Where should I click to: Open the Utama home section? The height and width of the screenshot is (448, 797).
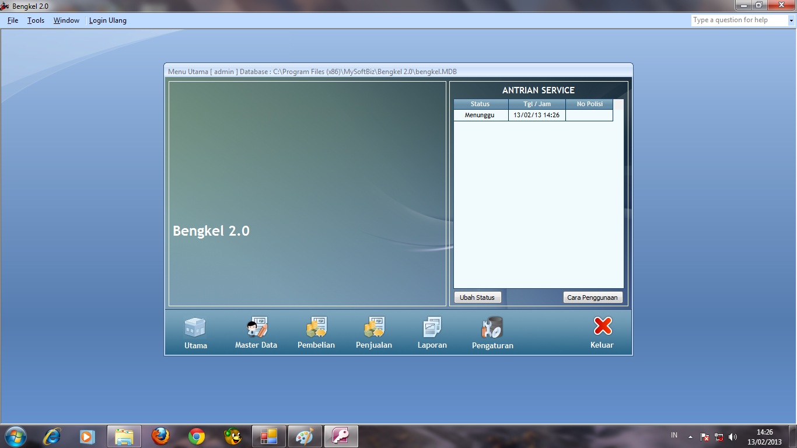(x=195, y=332)
